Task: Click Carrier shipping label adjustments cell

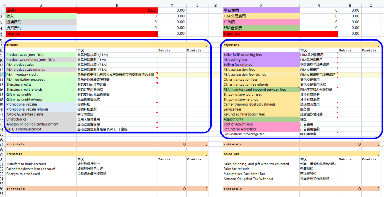Action: pos(261,105)
